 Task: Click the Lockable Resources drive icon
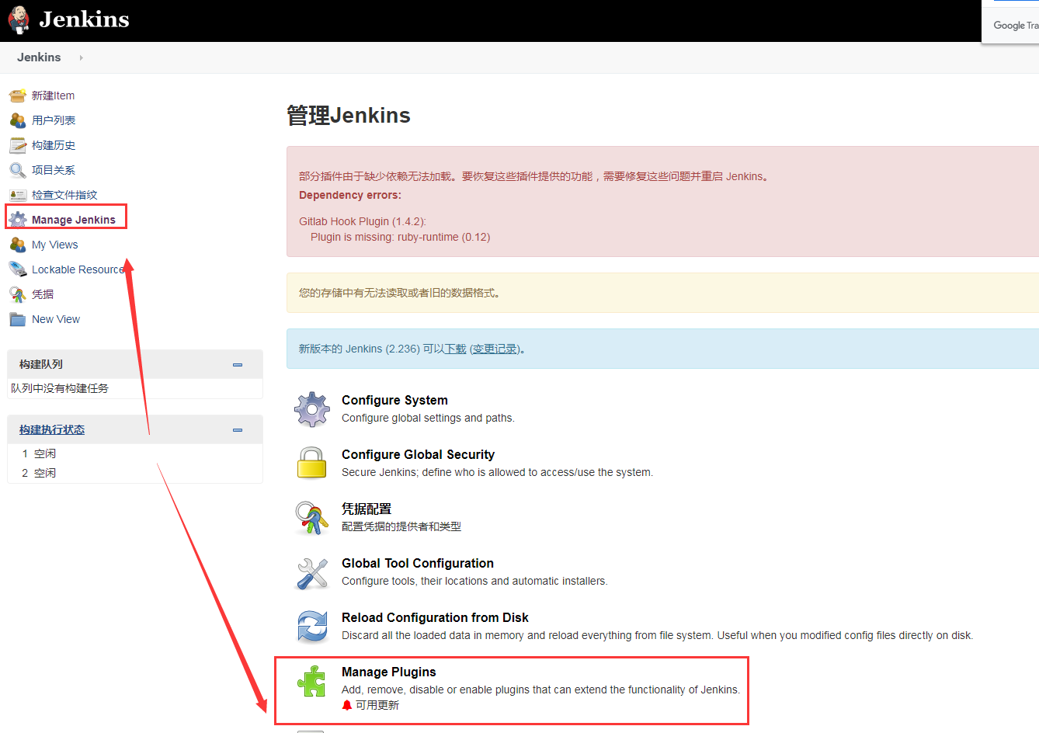(18, 269)
